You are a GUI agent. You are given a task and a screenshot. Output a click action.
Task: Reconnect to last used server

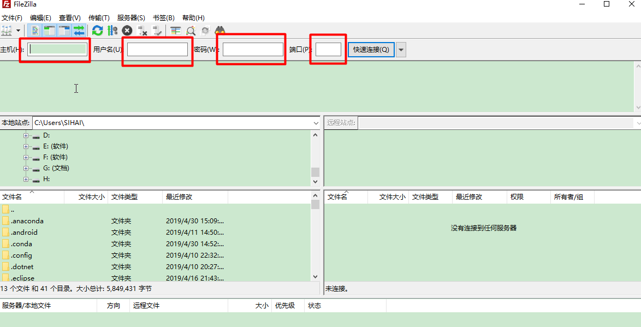(x=157, y=30)
